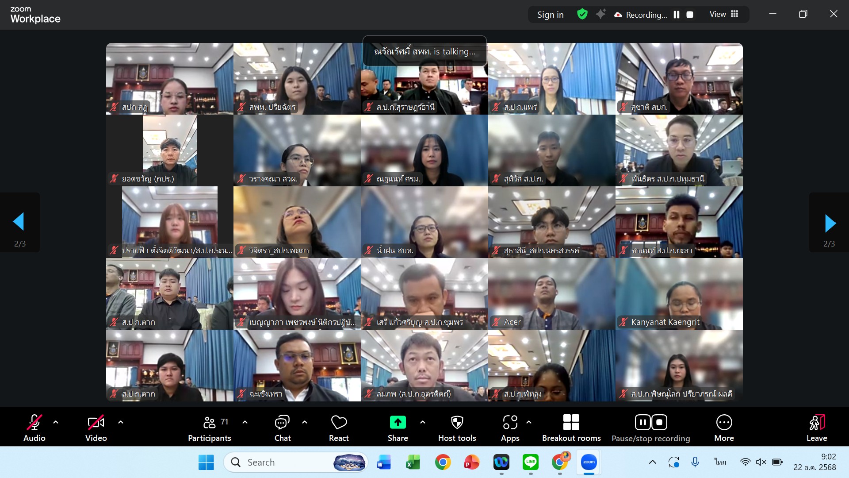Click the green Share screen button

(x=398, y=423)
